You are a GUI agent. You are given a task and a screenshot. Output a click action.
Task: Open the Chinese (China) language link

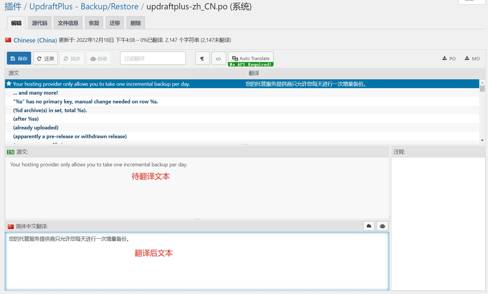35,40
